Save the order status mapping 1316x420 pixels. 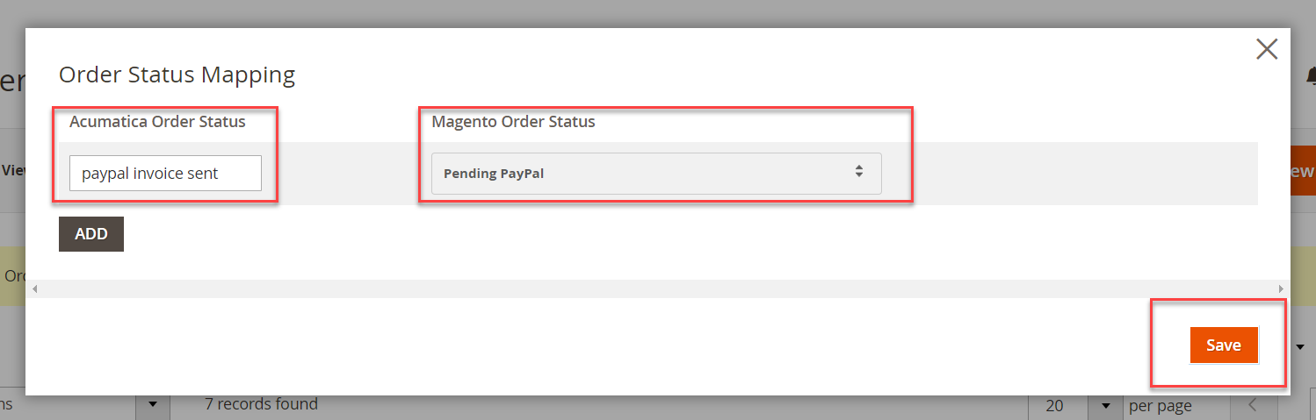point(1224,345)
